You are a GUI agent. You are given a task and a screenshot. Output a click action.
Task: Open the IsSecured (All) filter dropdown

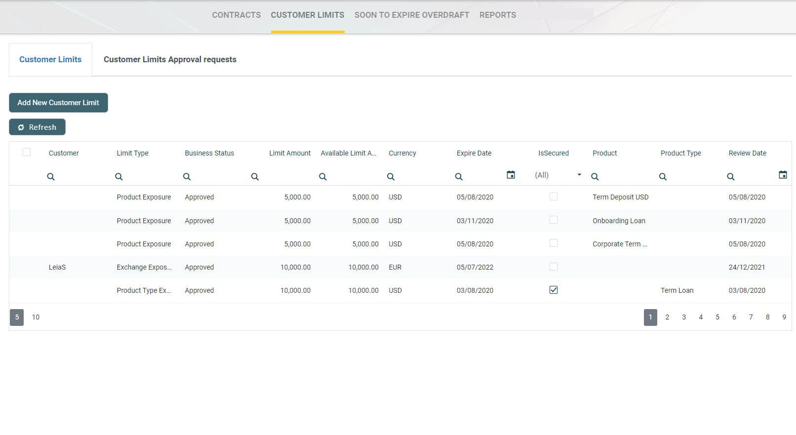tap(558, 175)
